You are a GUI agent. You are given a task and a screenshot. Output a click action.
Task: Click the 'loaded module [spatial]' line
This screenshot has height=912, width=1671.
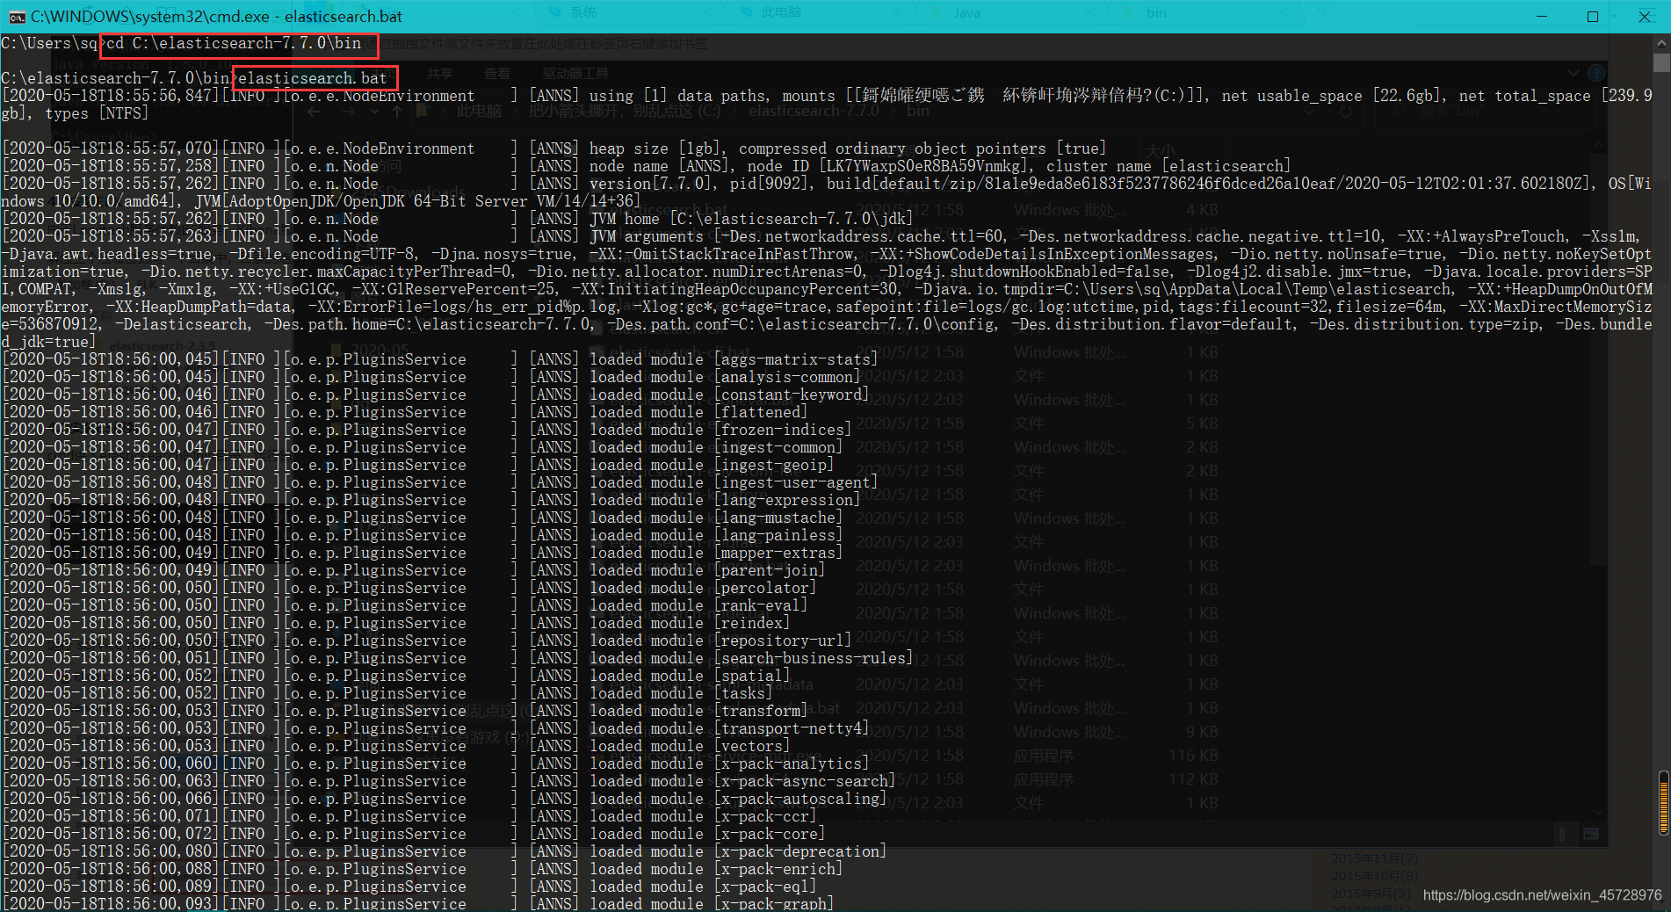690,676
